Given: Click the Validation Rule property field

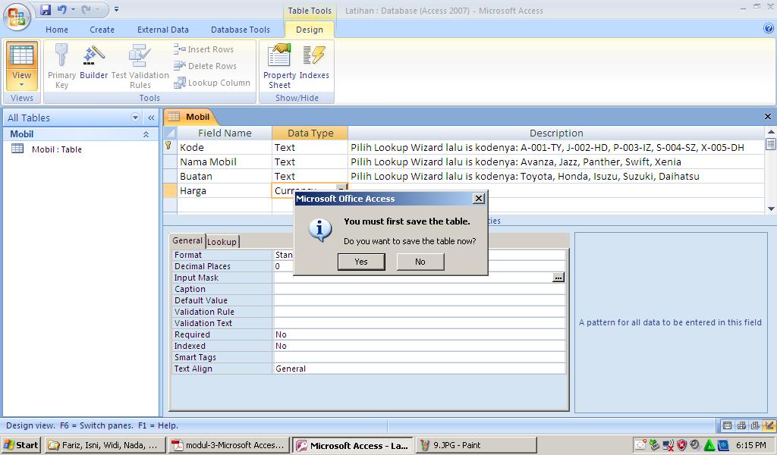Looking at the screenshot, I should pos(419,312).
